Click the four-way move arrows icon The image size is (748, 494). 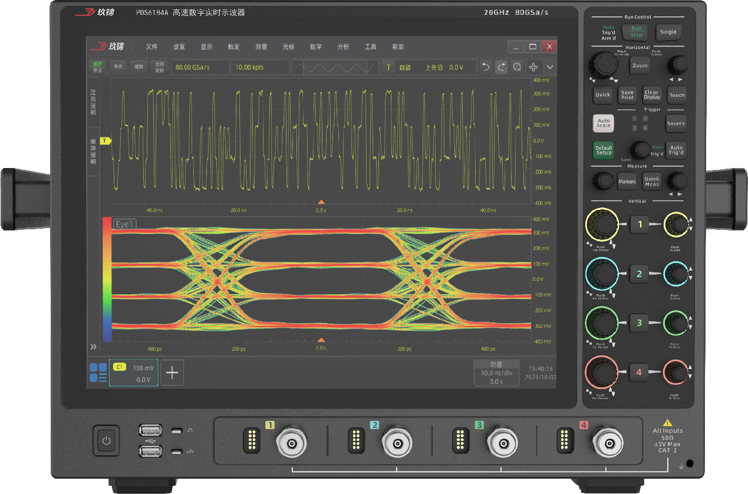pyautogui.click(x=533, y=67)
